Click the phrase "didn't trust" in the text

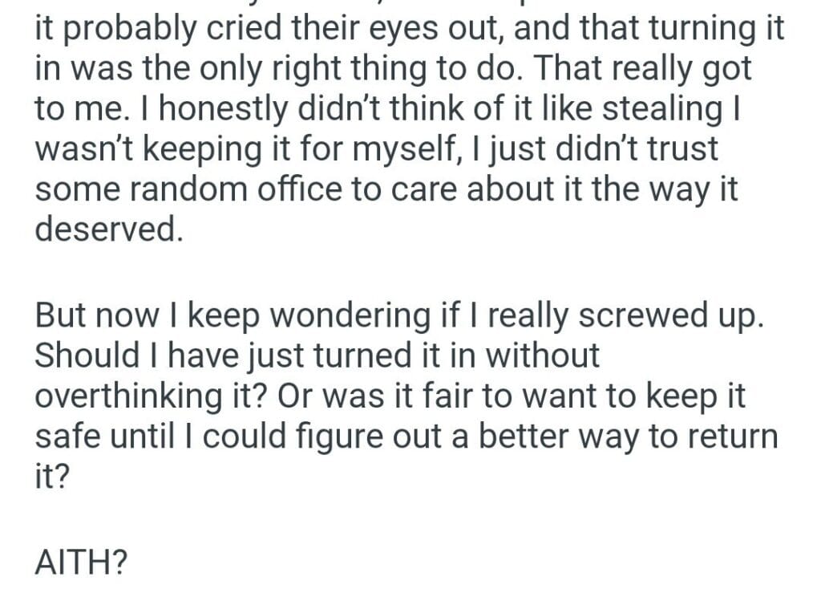[617, 150]
